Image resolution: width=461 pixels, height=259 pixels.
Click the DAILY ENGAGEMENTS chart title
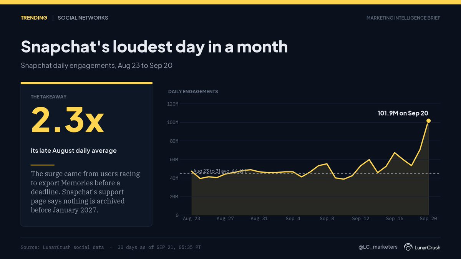tap(193, 92)
